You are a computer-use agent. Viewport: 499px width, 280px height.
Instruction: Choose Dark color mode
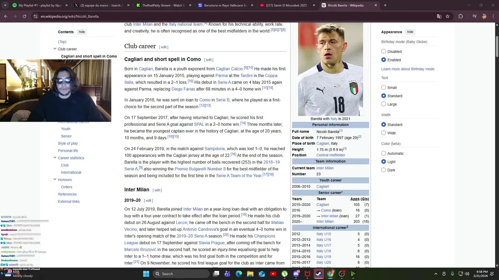[x=384, y=170]
